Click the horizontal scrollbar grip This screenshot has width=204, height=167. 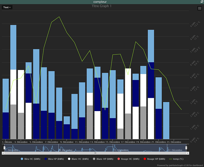pyautogui.click(x=95, y=153)
